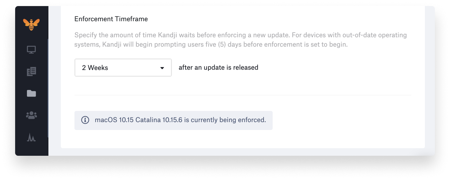Image resolution: width=450 pixels, height=180 pixels.
Task: Open Alerts via the pulse icon
Action: pyautogui.click(x=31, y=137)
